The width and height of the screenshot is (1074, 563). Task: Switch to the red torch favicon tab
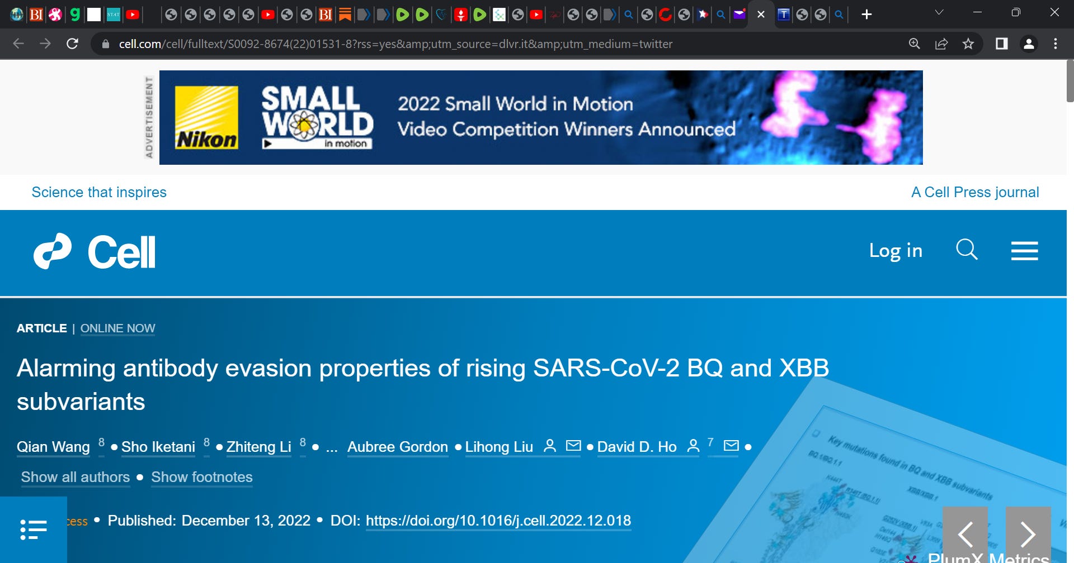(460, 15)
